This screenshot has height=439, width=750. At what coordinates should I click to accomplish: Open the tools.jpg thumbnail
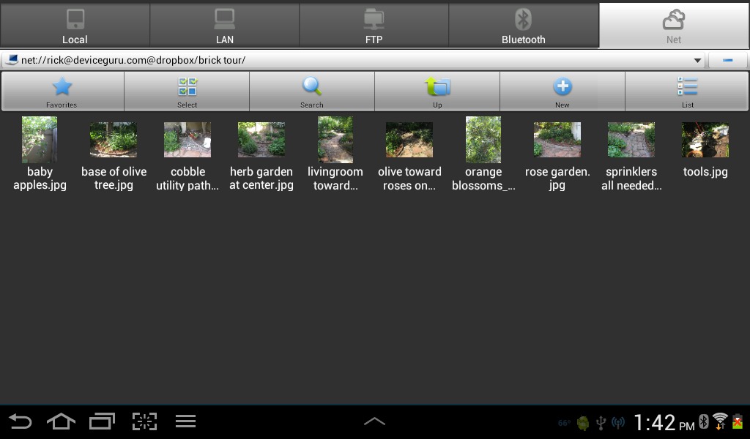[x=705, y=140]
